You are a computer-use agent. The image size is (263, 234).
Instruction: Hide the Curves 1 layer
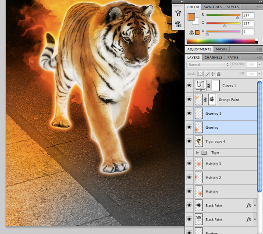[x=189, y=86]
